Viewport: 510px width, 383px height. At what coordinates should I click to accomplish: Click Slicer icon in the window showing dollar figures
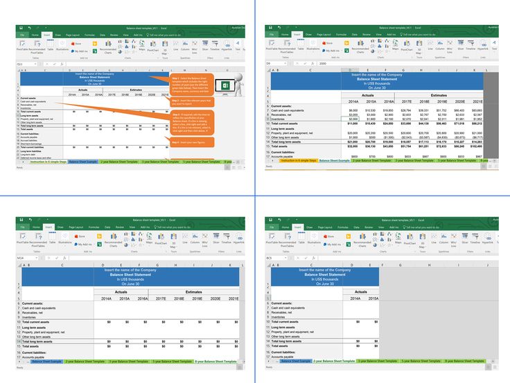(461, 44)
